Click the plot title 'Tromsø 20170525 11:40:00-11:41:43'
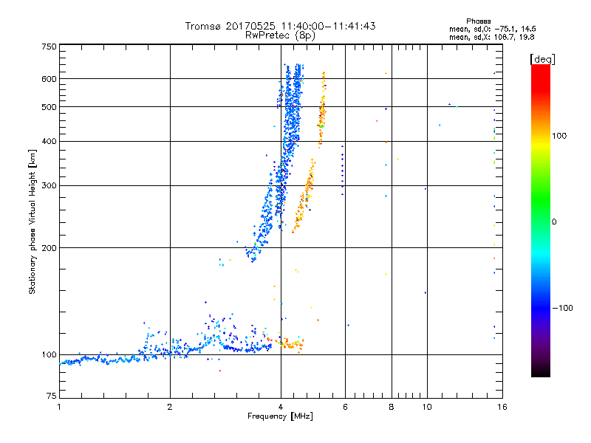 [280, 26]
